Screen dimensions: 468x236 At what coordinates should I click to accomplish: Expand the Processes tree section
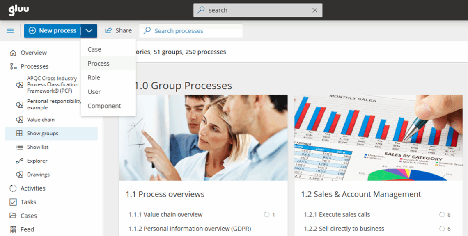coord(34,66)
